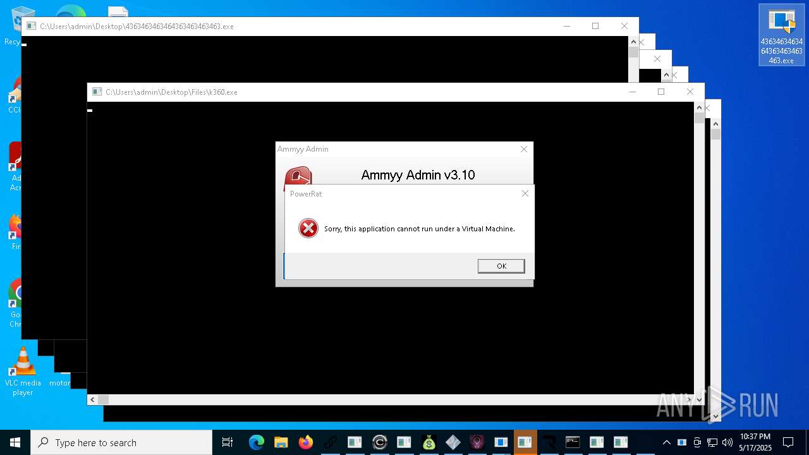Close the 4363463463464363463463463.exe console window

click(x=624, y=26)
